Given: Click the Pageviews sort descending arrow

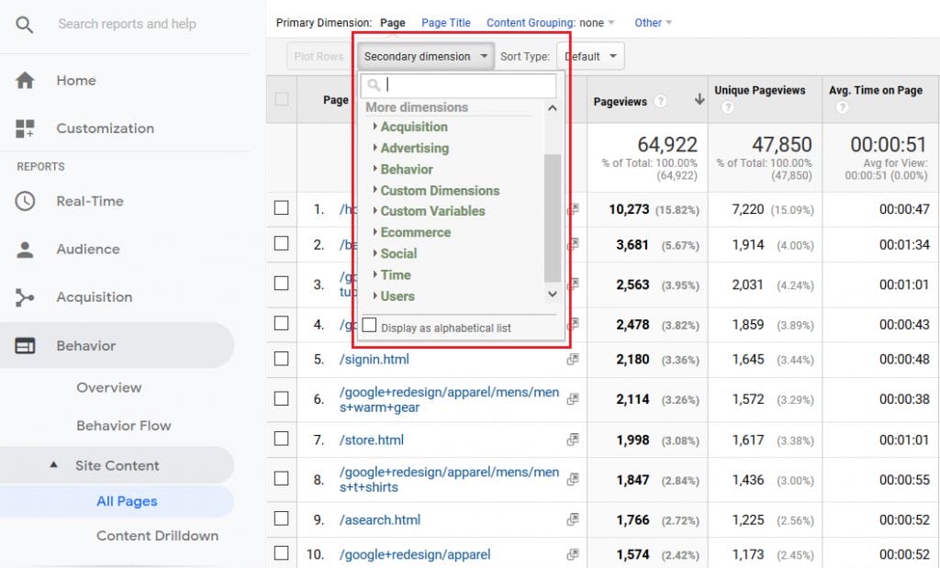Looking at the screenshot, I should [699, 99].
